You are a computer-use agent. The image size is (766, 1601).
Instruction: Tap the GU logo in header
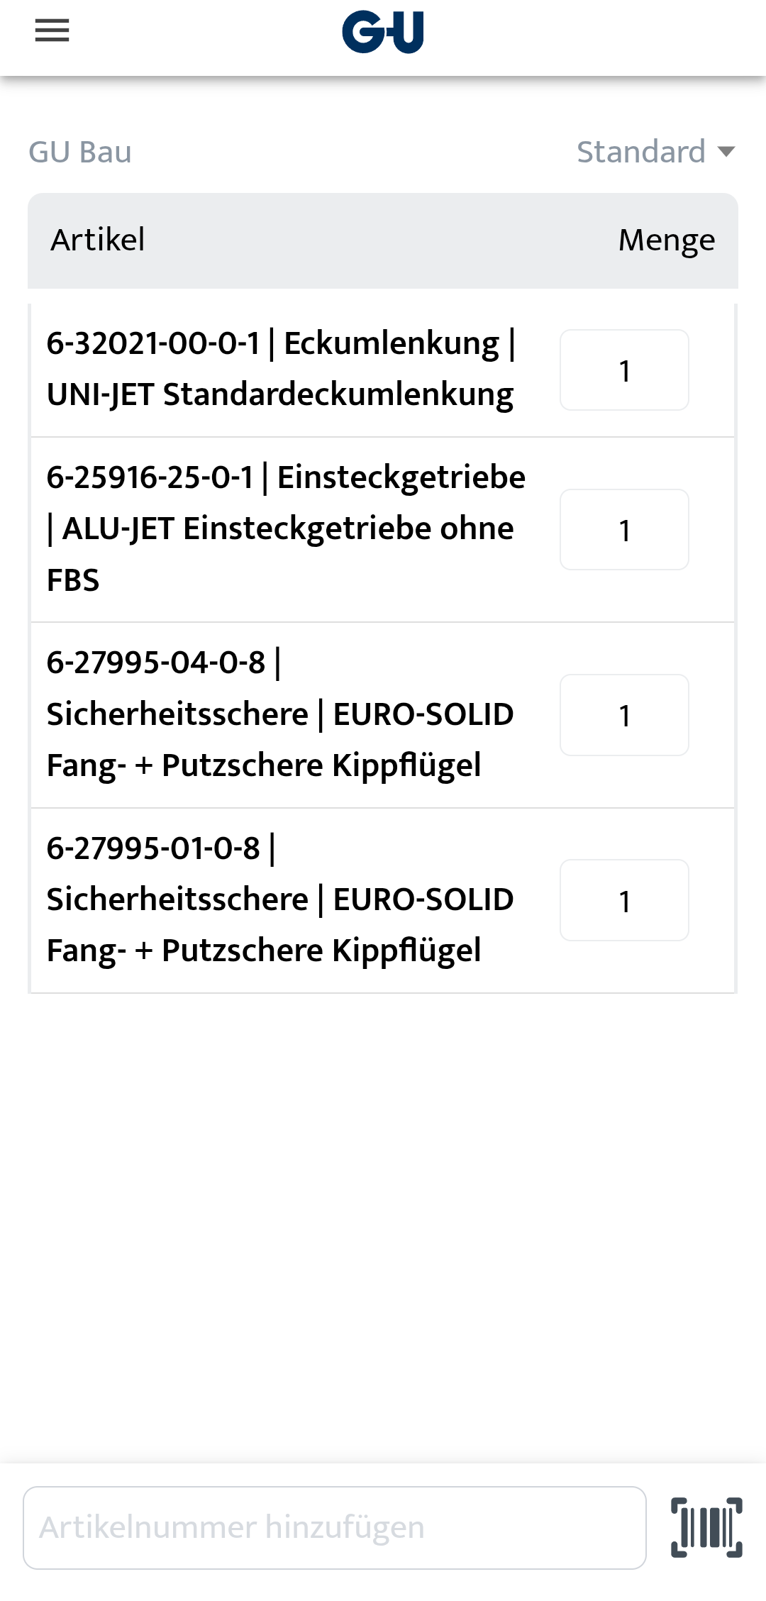383,32
